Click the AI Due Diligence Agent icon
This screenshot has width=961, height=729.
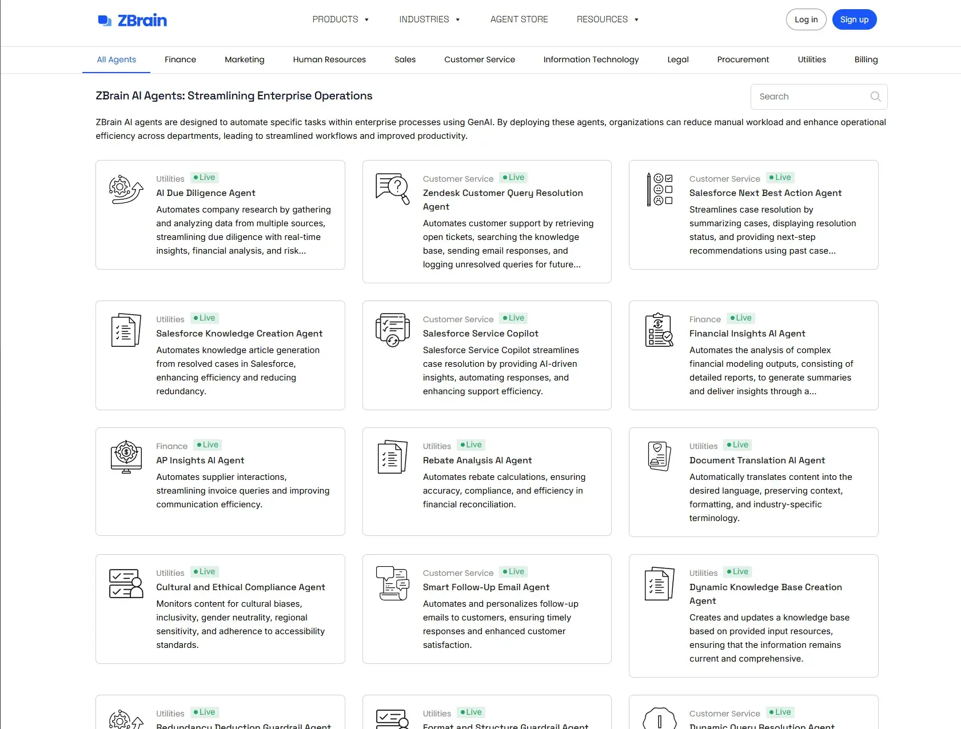126,190
